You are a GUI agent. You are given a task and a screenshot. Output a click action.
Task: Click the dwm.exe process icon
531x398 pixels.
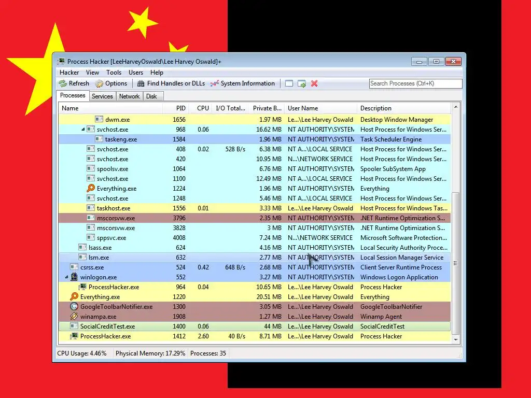point(99,119)
